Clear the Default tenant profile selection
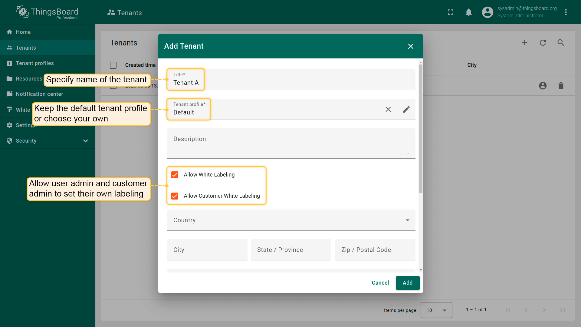This screenshot has width=581, height=327. click(388, 109)
